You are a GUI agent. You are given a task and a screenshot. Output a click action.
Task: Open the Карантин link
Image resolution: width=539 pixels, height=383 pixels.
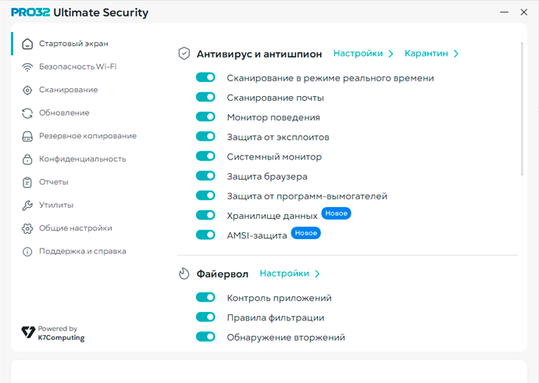(x=427, y=54)
